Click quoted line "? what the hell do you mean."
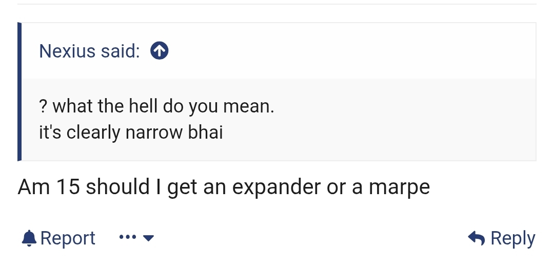The image size is (554, 264). pos(156,106)
